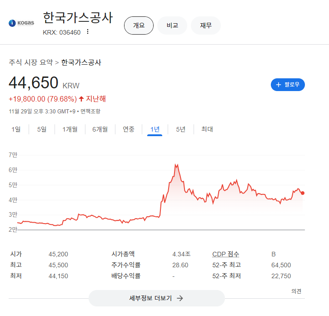The image size is (329, 316).
Task: Click the chart peak near 6만
Action: tap(176, 165)
